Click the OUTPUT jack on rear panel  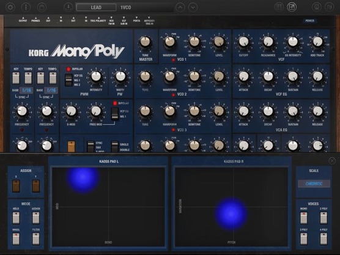click(x=23, y=20)
